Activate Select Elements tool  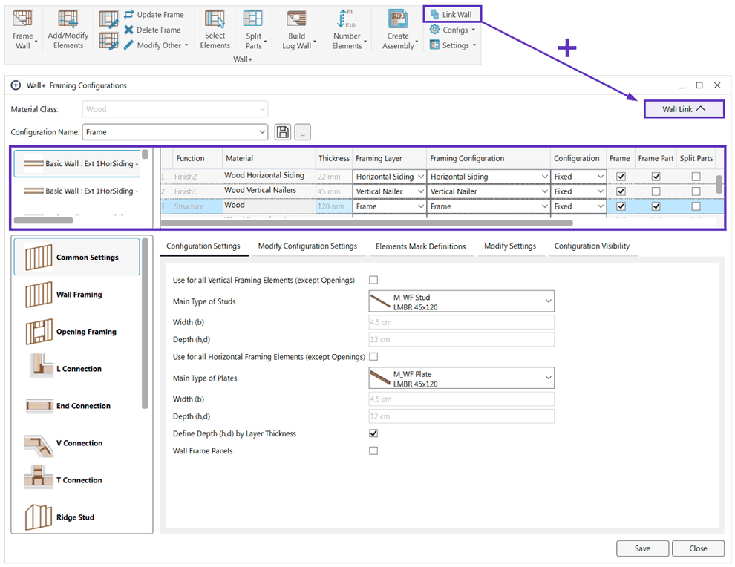215,30
